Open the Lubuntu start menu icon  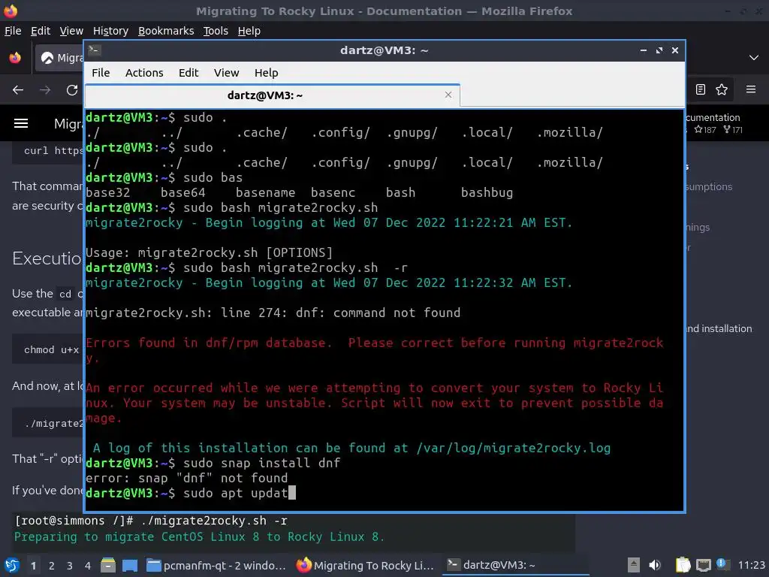click(x=11, y=565)
